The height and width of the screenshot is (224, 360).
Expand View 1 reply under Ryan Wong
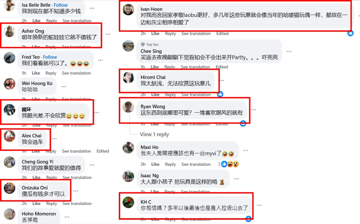point(154,134)
